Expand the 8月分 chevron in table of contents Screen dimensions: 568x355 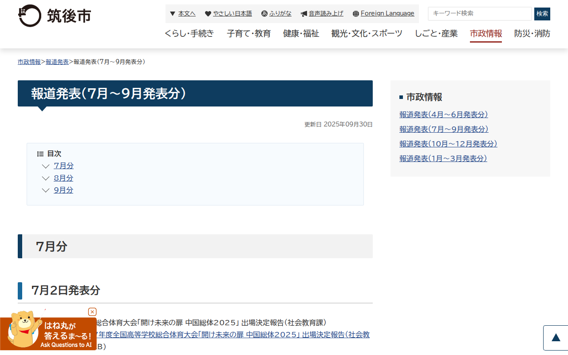coord(46,178)
